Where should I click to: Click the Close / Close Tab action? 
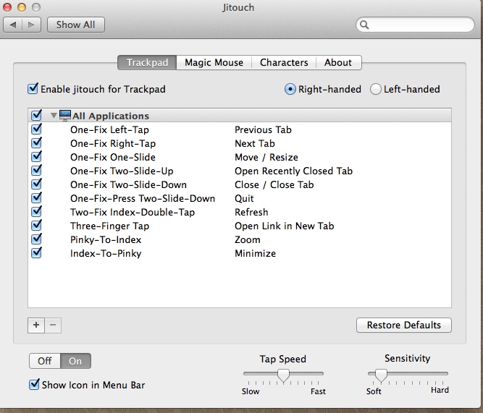274,184
